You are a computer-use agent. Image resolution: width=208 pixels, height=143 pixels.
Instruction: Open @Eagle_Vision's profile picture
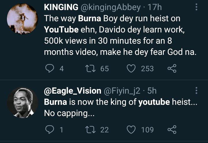(22, 103)
